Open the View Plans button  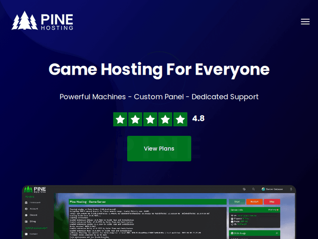[159, 149]
